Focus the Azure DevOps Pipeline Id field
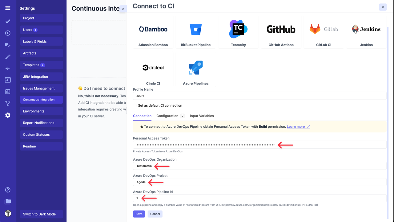Image resolution: width=394 pixels, height=222 pixels. 259,198
